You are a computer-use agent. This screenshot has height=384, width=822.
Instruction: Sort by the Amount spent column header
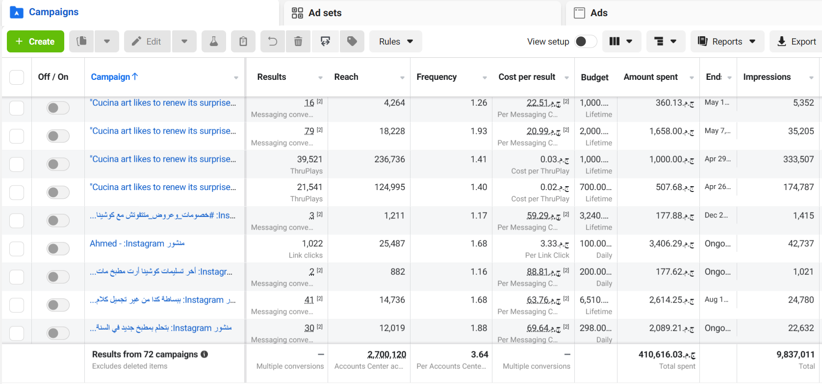point(651,77)
